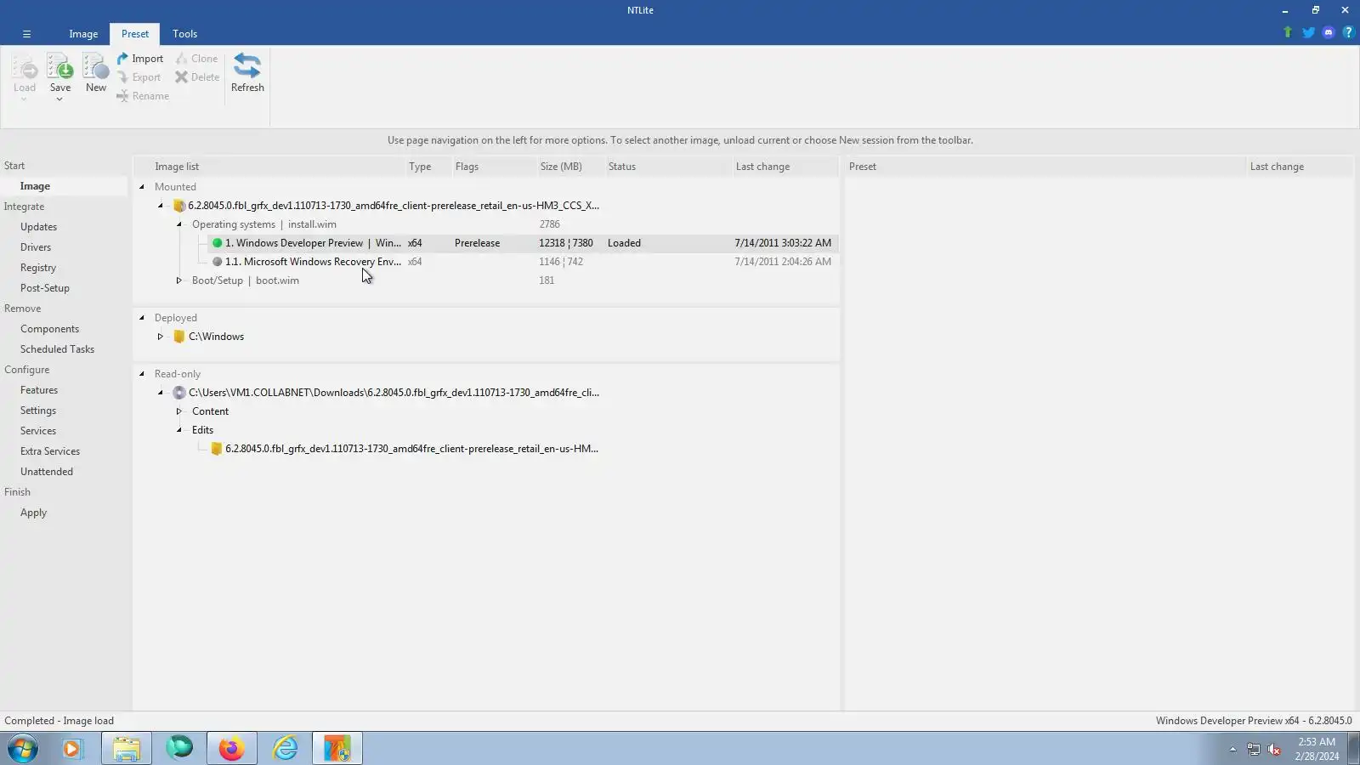Image resolution: width=1360 pixels, height=765 pixels.
Task: Navigate to the Registry page
Action: pyautogui.click(x=38, y=268)
